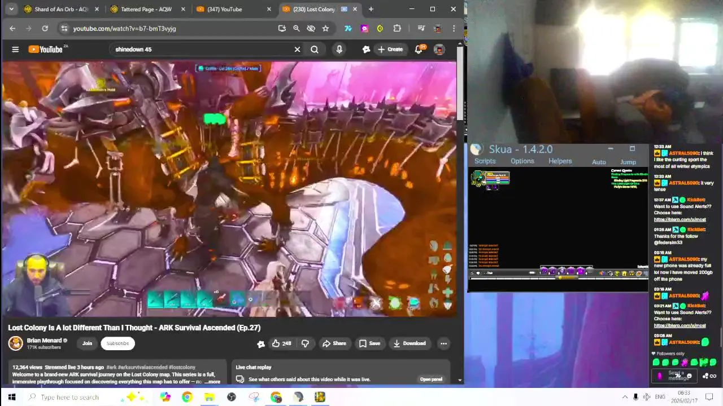723x406 pixels.
Task: Bookmark this page with the star
Action: [x=325, y=28]
